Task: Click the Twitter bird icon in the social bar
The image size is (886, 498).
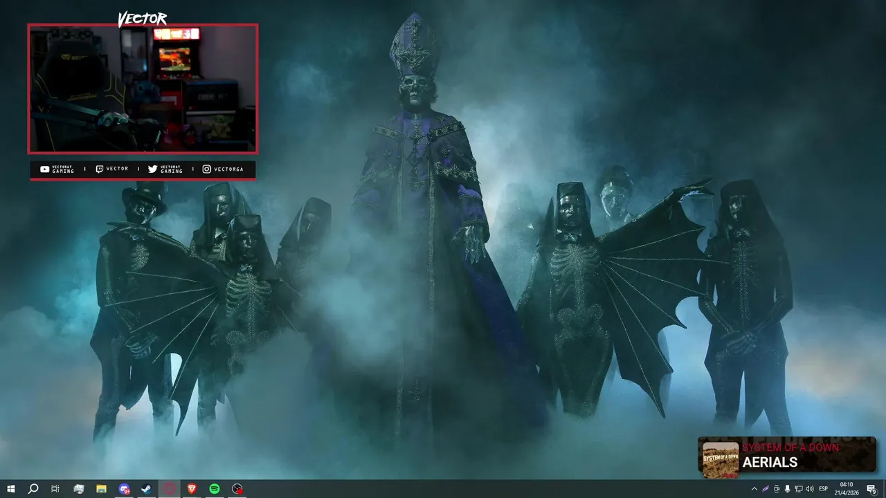Action: (152, 169)
